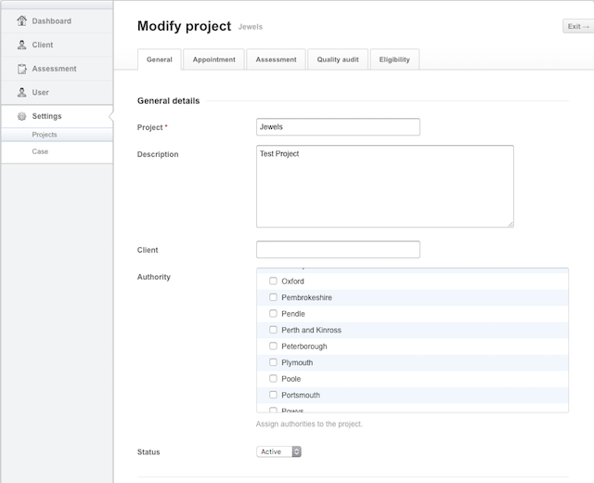The width and height of the screenshot is (594, 483).
Task: Click into the Project name field
Action: point(338,127)
